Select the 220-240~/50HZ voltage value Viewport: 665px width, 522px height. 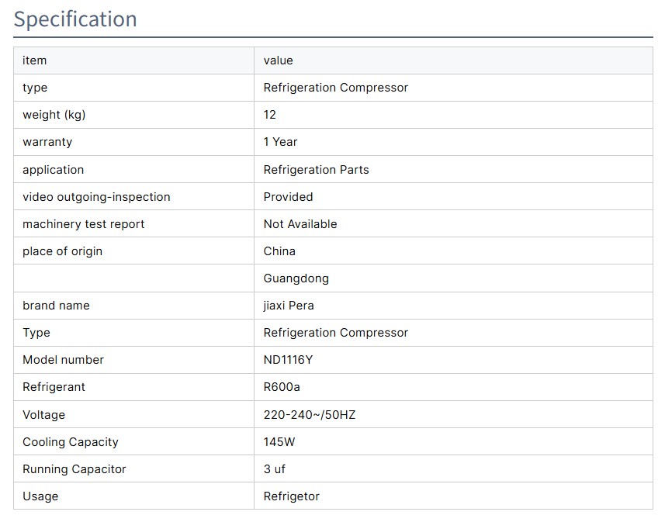coord(309,415)
